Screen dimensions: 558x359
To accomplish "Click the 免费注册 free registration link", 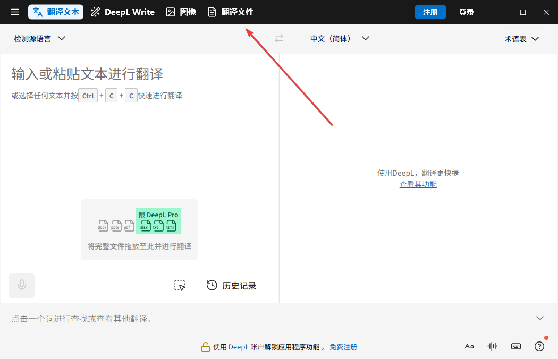I will click(343, 346).
